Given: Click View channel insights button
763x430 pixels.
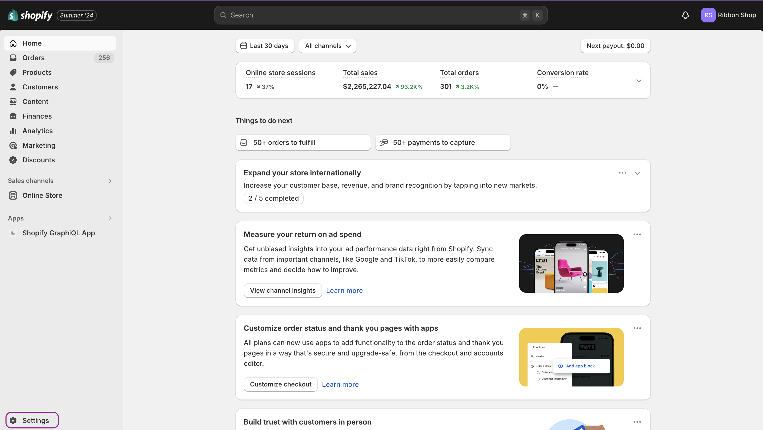Looking at the screenshot, I should pyautogui.click(x=282, y=290).
